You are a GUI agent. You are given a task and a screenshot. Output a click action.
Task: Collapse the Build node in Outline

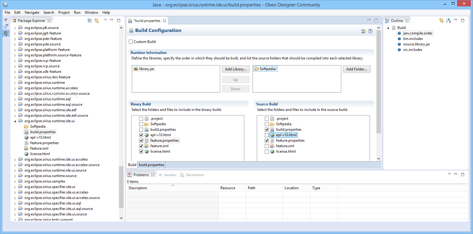coord(388,28)
